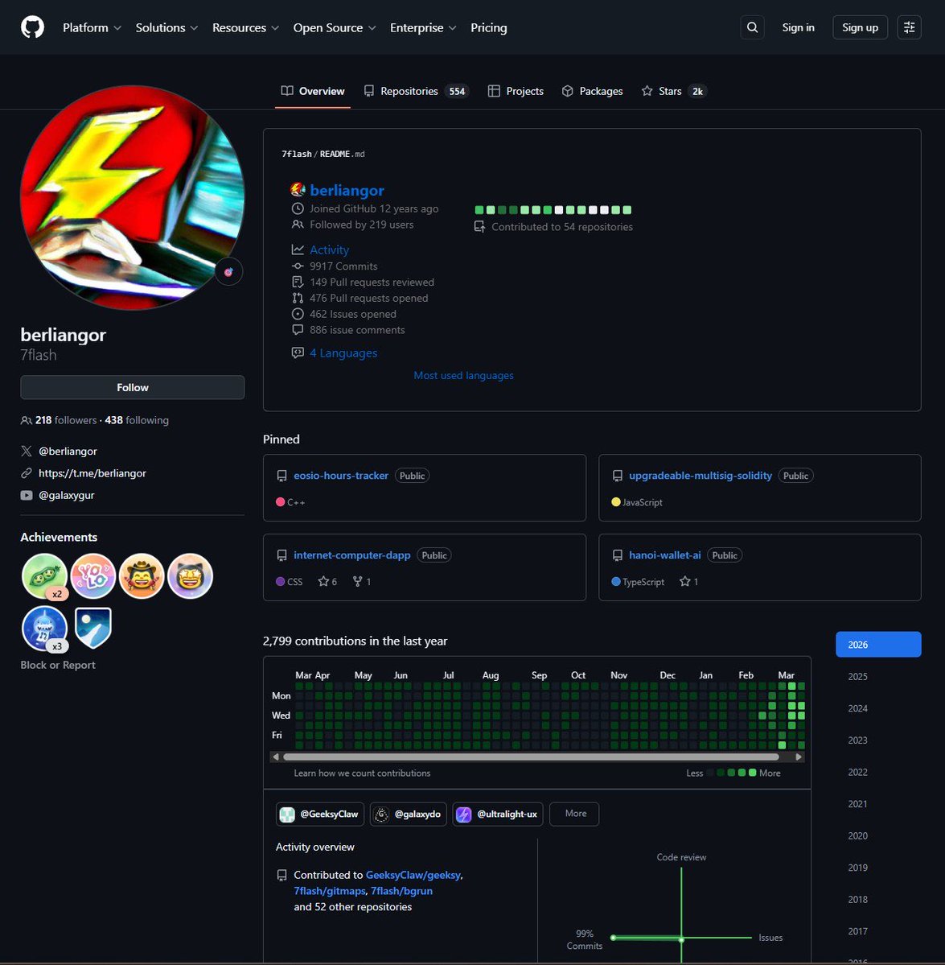
Task: Click the first green square in README contribution strip
Action: [x=479, y=210]
